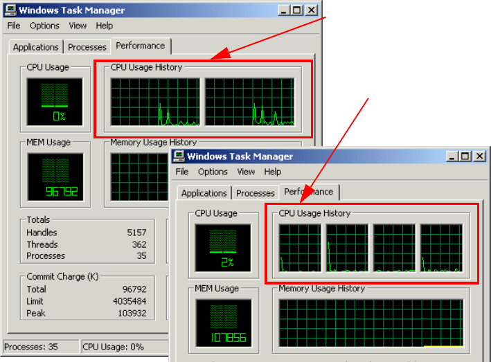Open View menu in front Task Manager window
Screen dimensions: 491x362
[246, 172]
